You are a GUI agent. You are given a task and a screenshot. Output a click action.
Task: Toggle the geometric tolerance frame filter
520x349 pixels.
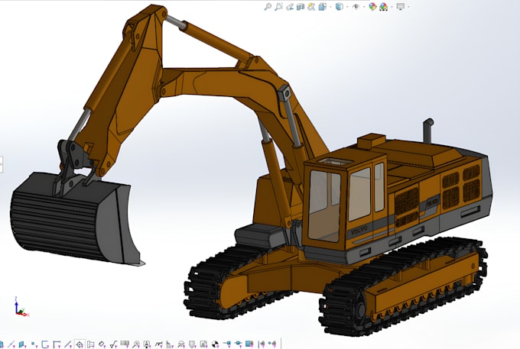[x=125, y=344]
